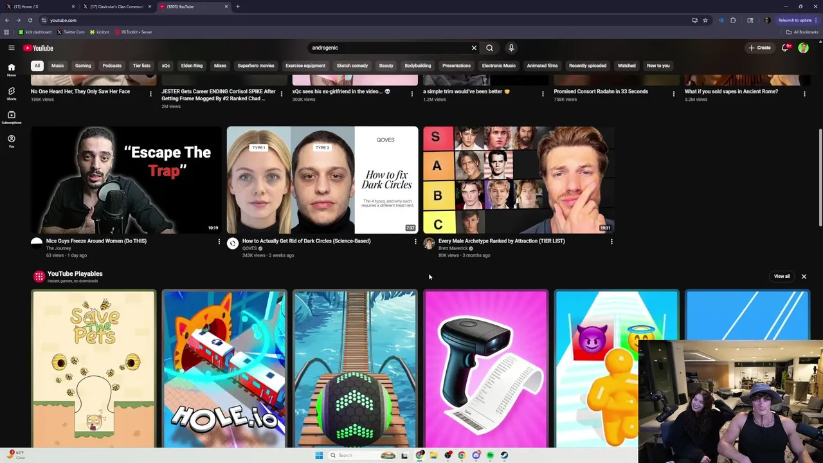Screen dimensions: 823x463
Task: Open The Journey channel link
Action: coord(59,248)
